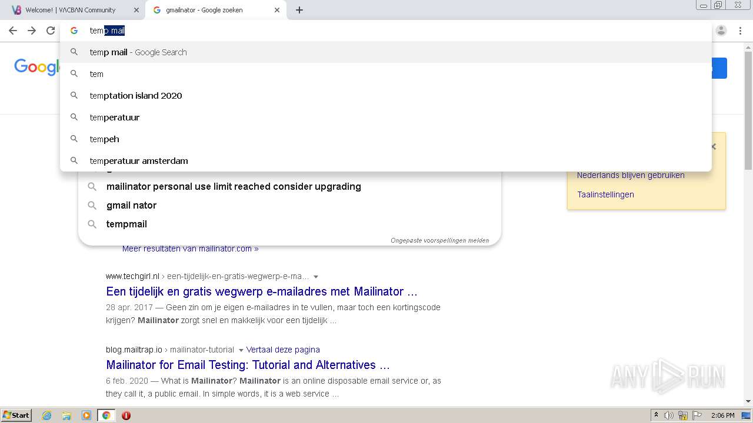Image resolution: width=753 pixels, height=423 pixels.
Task: Click 'Vertaal deze pagina' link
Action: 283,350
